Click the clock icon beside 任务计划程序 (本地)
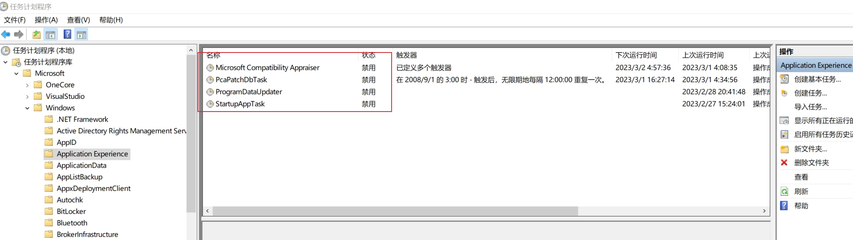 [x=6, y=51]
